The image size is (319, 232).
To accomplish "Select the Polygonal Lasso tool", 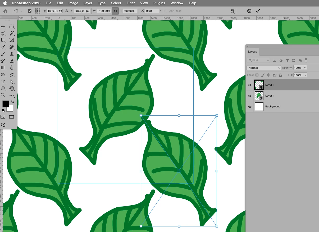I will [x=3, y=33].
